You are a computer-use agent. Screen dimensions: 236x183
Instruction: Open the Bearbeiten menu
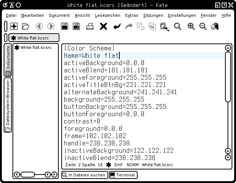pyautogui.click(x=33, y=15)
